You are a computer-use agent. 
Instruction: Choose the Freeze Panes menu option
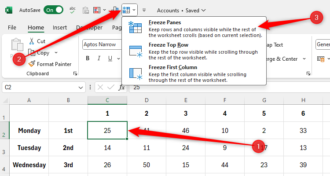click(194, 29)
